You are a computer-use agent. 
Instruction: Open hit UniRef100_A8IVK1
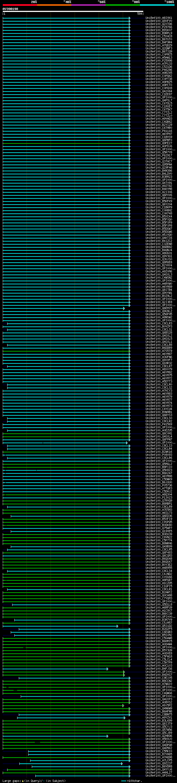158,18
